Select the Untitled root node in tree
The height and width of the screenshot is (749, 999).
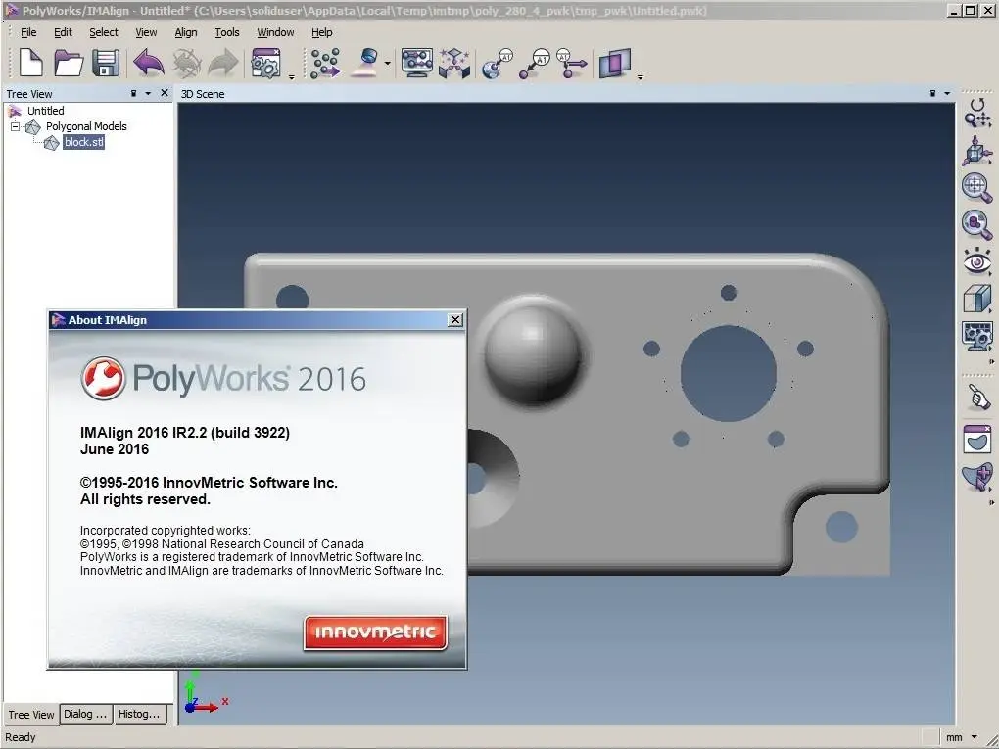coord(45,111)
